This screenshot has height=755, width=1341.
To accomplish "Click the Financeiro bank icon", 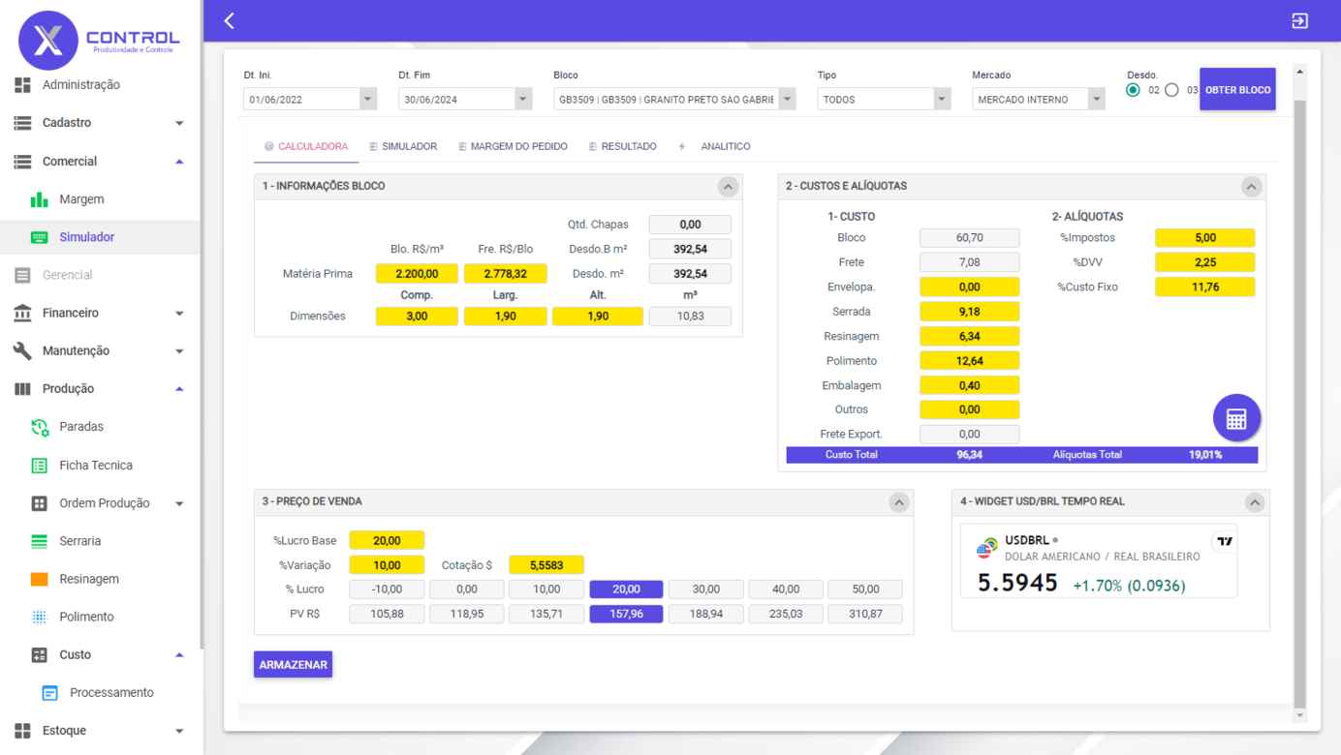I will click(22, 313).
